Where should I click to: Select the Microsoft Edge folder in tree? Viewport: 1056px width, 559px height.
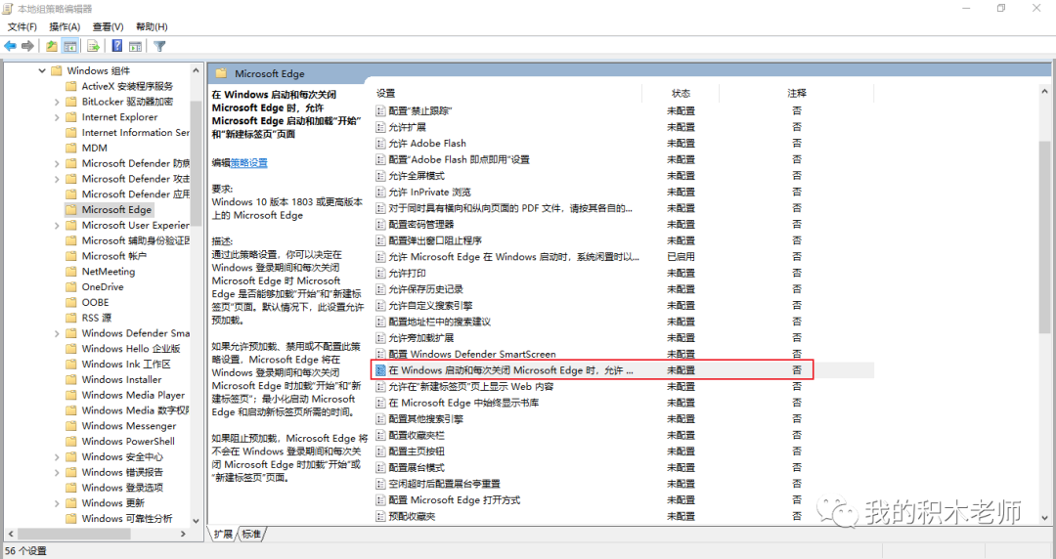point(116,210)
